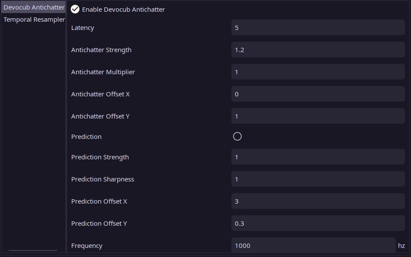
Task: Click the sidebar horizontal scrollbar
Action: tap(33, 250)
